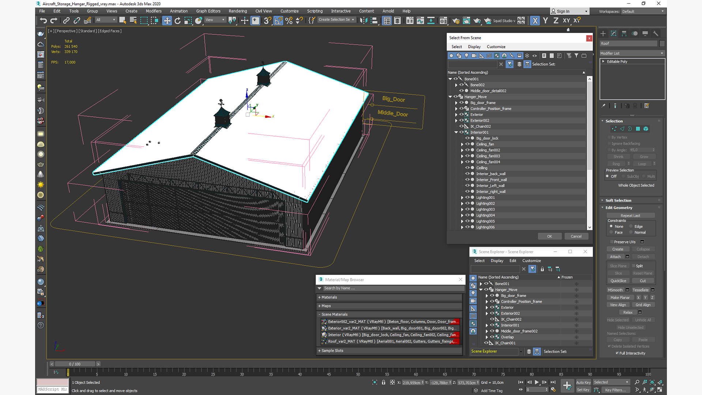Click the QuickSlice button

(x=618, y=281)
